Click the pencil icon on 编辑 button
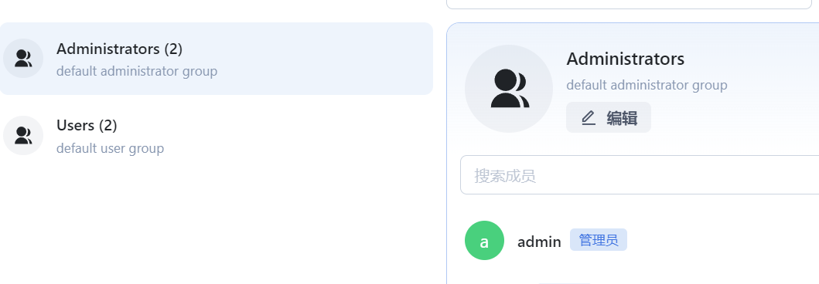Viewport: 819px width, 284px height. (589, 118)
